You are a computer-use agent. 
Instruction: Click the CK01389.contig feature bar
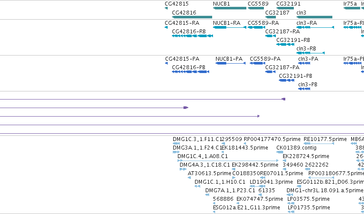[x=280, y=152]
